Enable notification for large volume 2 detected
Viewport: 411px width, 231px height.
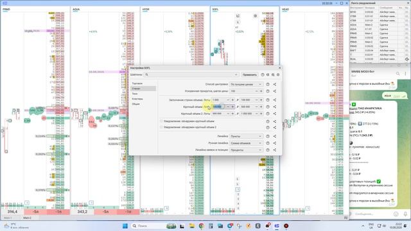point(161,127)
